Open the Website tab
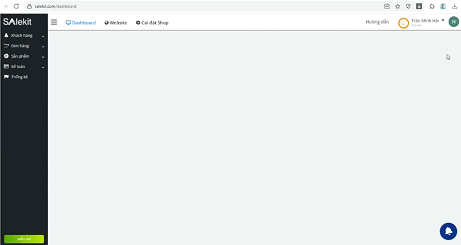 [x=116, y=23]
